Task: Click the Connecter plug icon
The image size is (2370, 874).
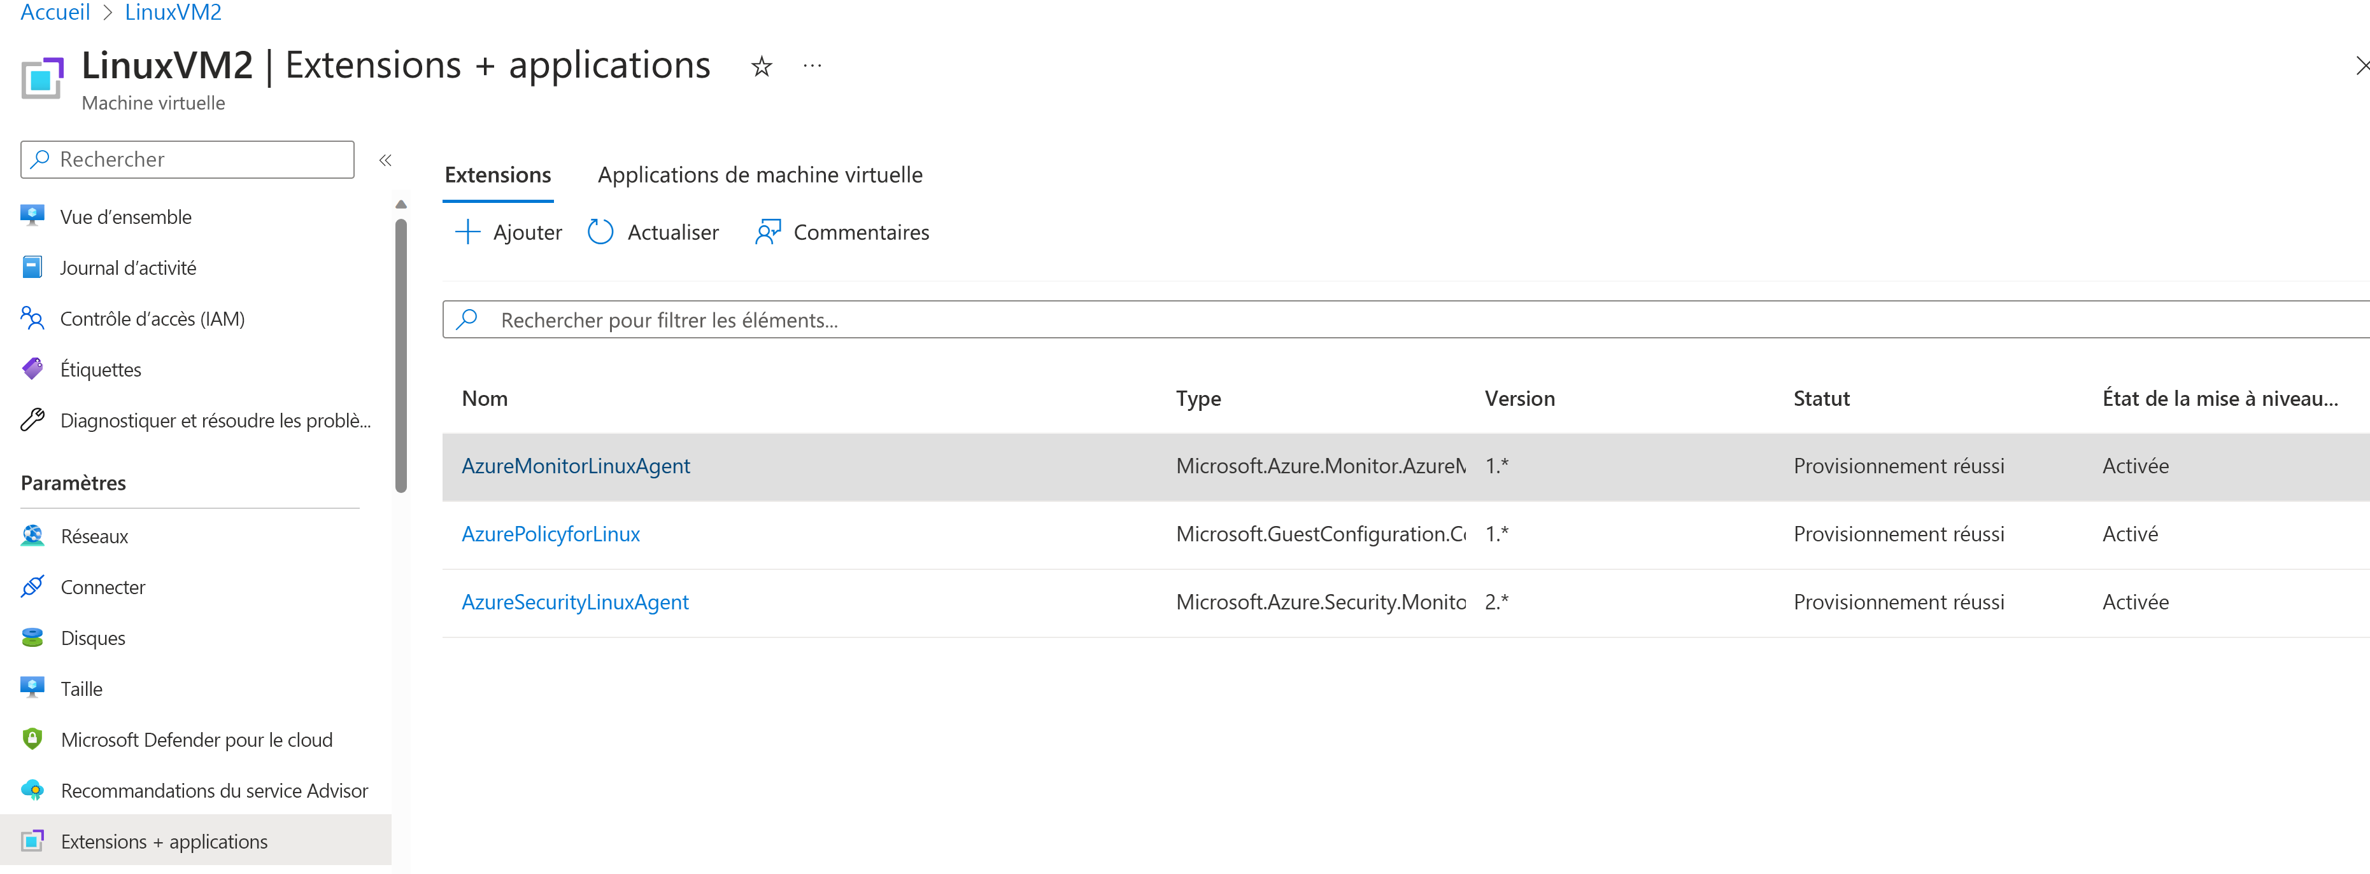Action: click(32, 586)
